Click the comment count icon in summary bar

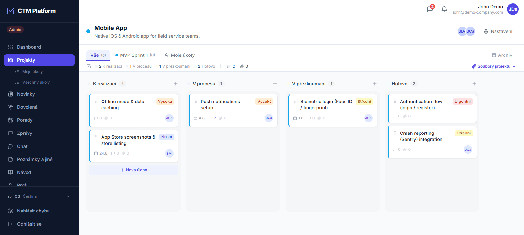229,66
